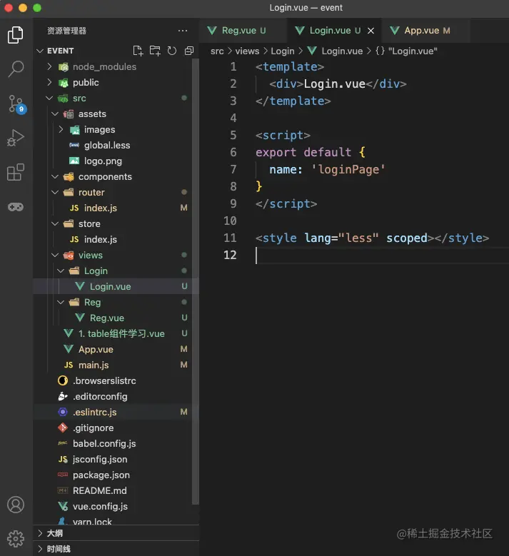Collapse the Reg folder
The image size is (509, 556).
61,302
